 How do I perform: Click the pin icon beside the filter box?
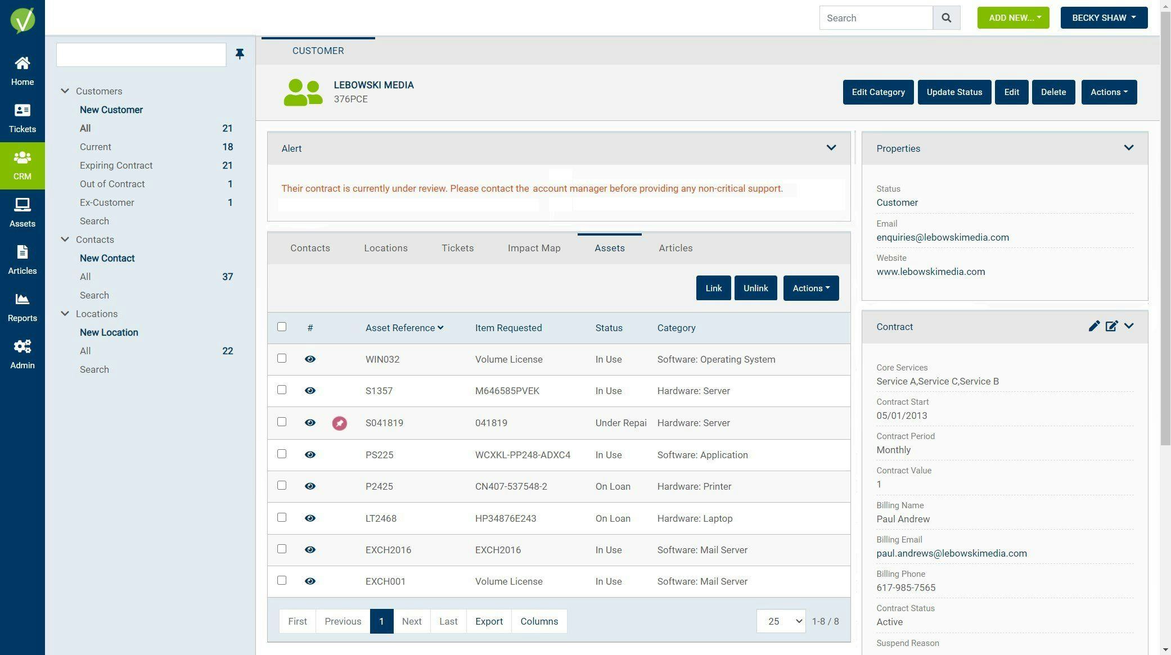pos(240,54)
